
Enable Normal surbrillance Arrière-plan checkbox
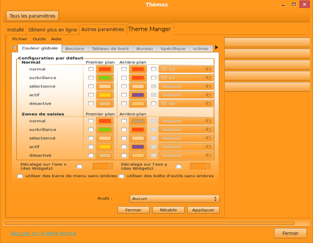[124, 77]
